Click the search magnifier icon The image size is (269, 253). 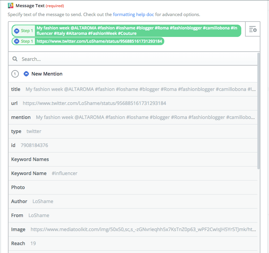pos(15,59)
